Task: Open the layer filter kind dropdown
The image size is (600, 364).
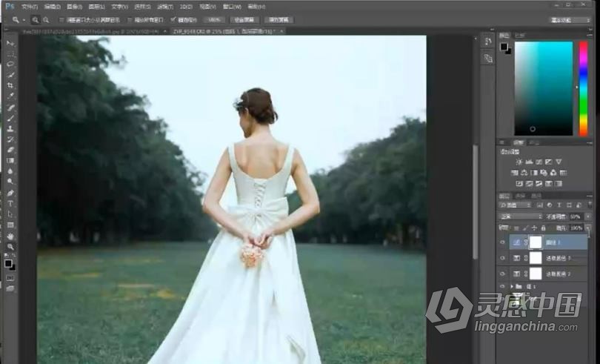Action: tap(515, 205)
